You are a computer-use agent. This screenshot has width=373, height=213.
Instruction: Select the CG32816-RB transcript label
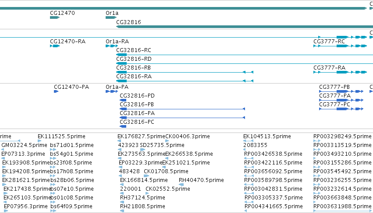[x=133, y=68]
